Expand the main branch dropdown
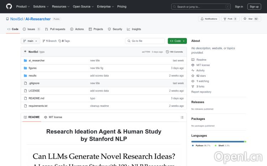 (x=31, y=41)
